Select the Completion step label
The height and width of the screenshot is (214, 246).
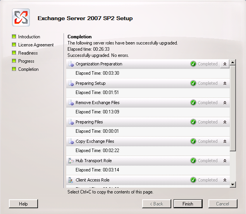click(28, 69)
